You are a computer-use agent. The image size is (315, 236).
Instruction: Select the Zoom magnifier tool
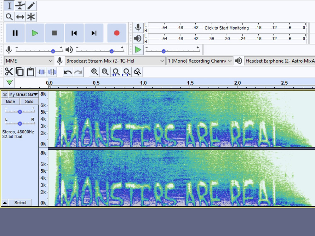tap(9, 17)
